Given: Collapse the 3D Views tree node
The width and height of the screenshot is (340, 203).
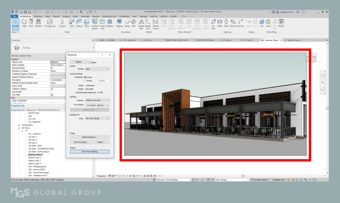Looking at the screenshot, I should (19, 128).
